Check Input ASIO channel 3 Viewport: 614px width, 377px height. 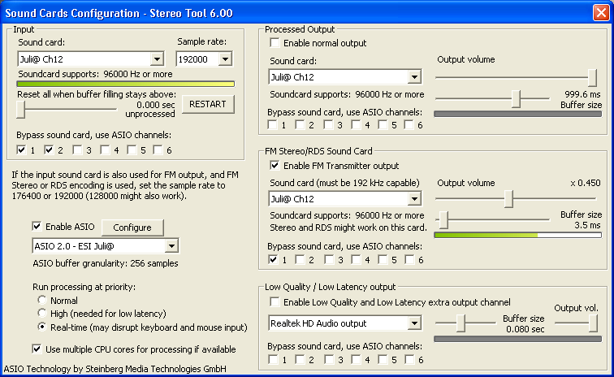click(x=77, y=149)
